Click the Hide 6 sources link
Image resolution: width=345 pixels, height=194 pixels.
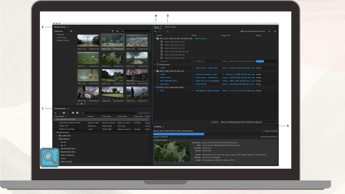coord(201,39)
